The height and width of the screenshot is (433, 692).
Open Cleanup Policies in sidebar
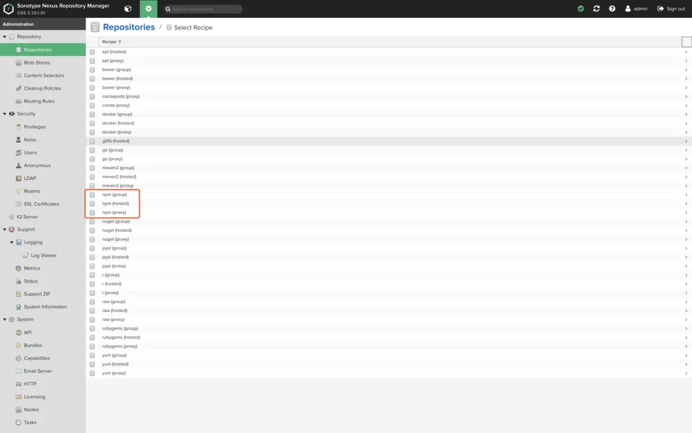[x=43, y=88]
